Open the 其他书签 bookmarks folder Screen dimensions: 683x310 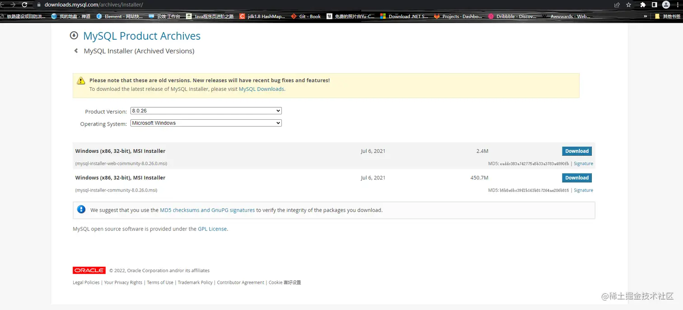coord(668,16)
